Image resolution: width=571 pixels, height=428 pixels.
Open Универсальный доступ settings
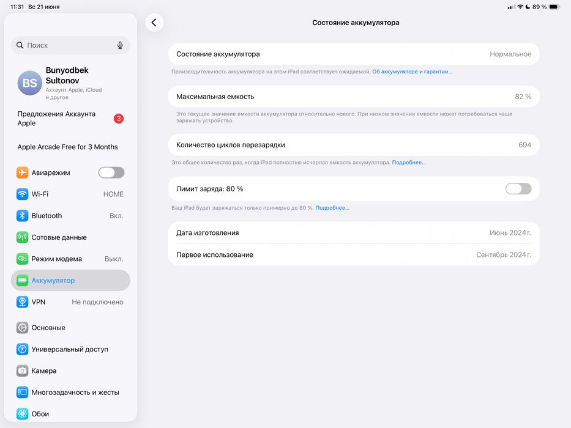70,349
